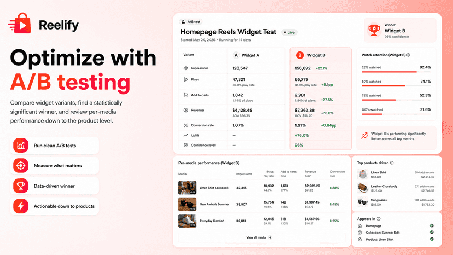The height and width of the screenshot is (255, 453).
Task: Click the Widget B revenue $7,263.88
Action: tap(305, 110)
